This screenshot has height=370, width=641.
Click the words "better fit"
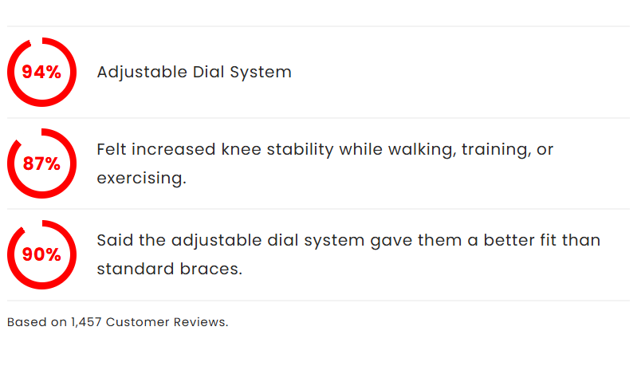pyautogui.click(x=524, y=240)
